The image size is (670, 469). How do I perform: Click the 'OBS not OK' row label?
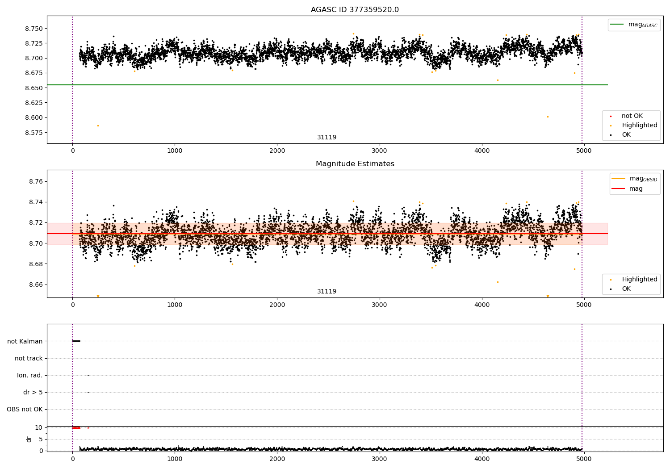pos(25,409)
